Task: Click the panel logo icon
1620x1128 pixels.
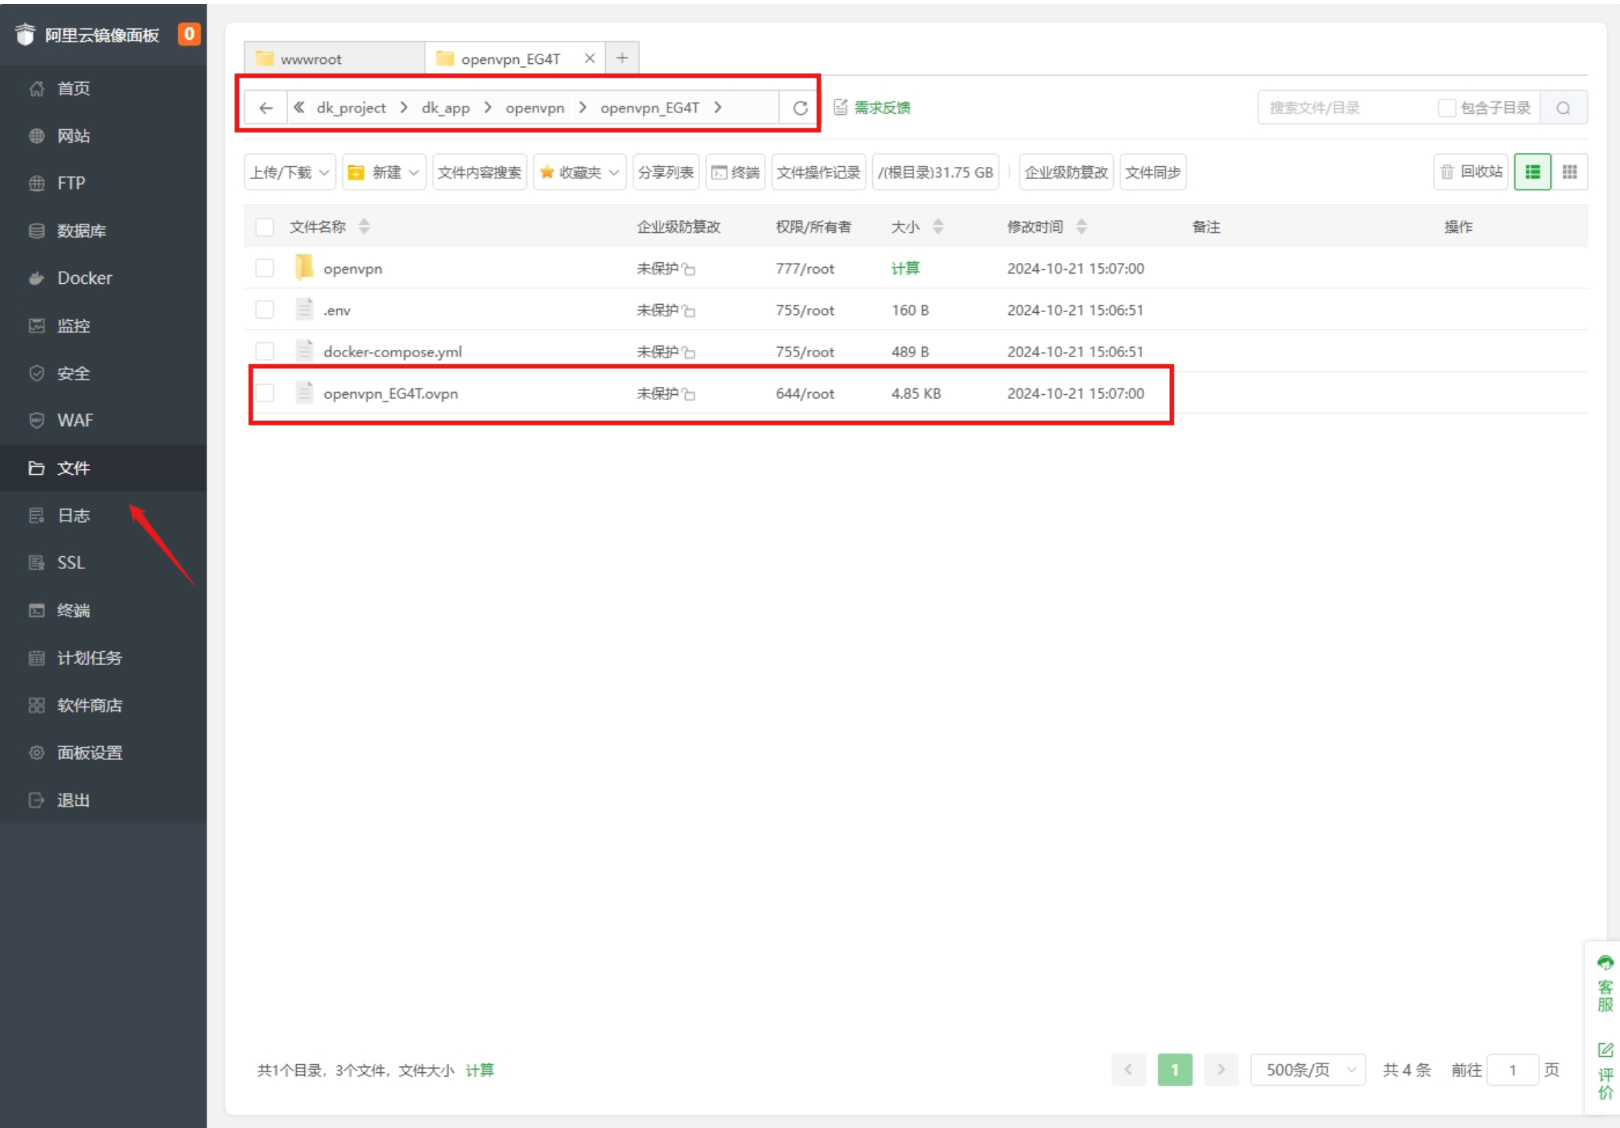Action: tap(25, 34)
